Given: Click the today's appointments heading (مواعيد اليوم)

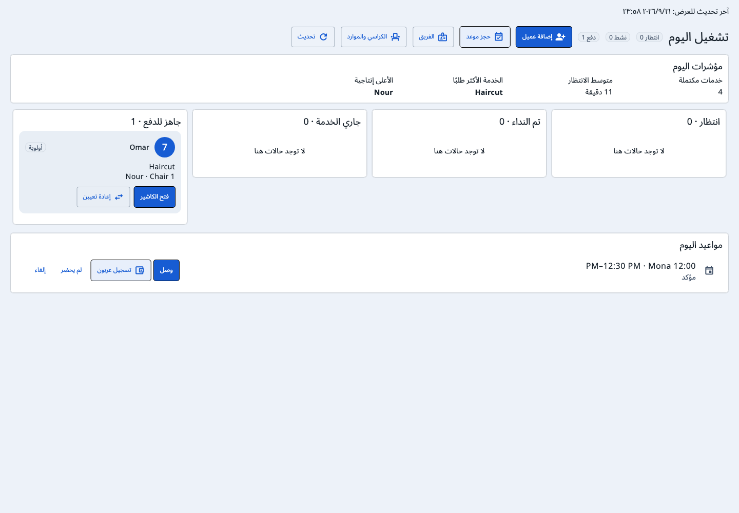Looking at the screenshot, I should 701,245.
